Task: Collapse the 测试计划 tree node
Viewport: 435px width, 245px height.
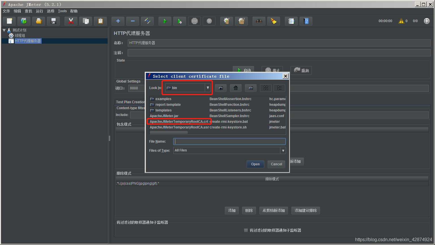Action: coord(4,30)
